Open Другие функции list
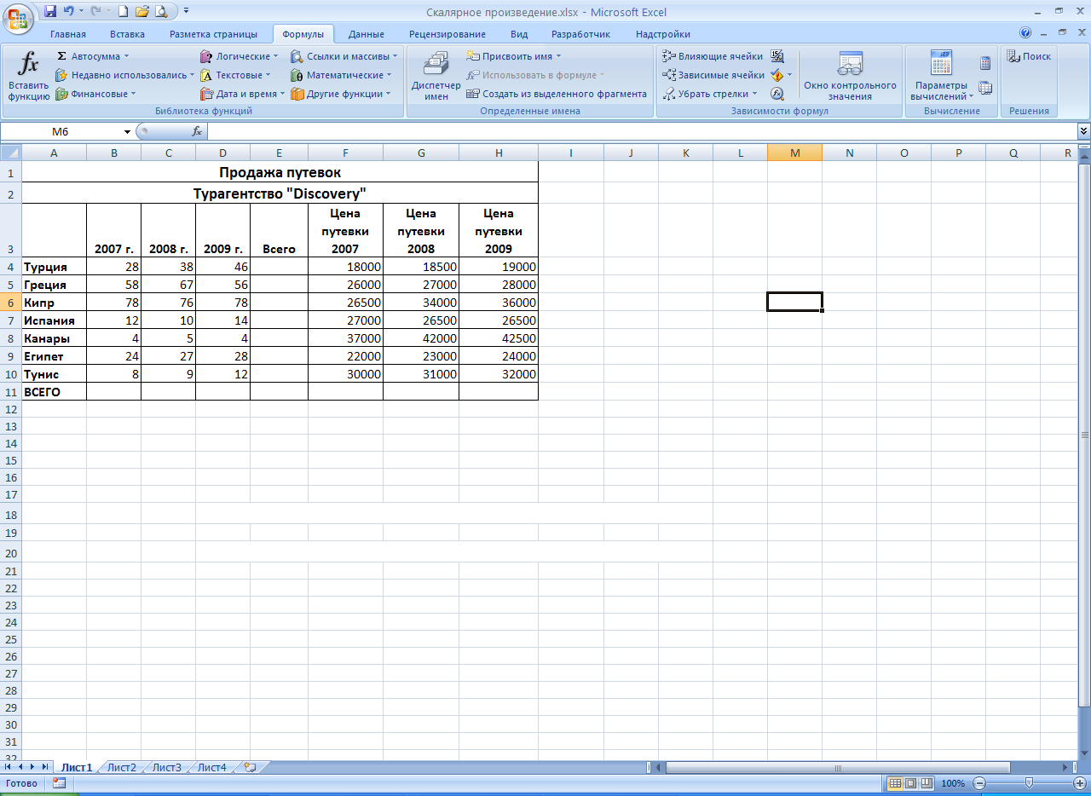 click(x=341, y=94)
